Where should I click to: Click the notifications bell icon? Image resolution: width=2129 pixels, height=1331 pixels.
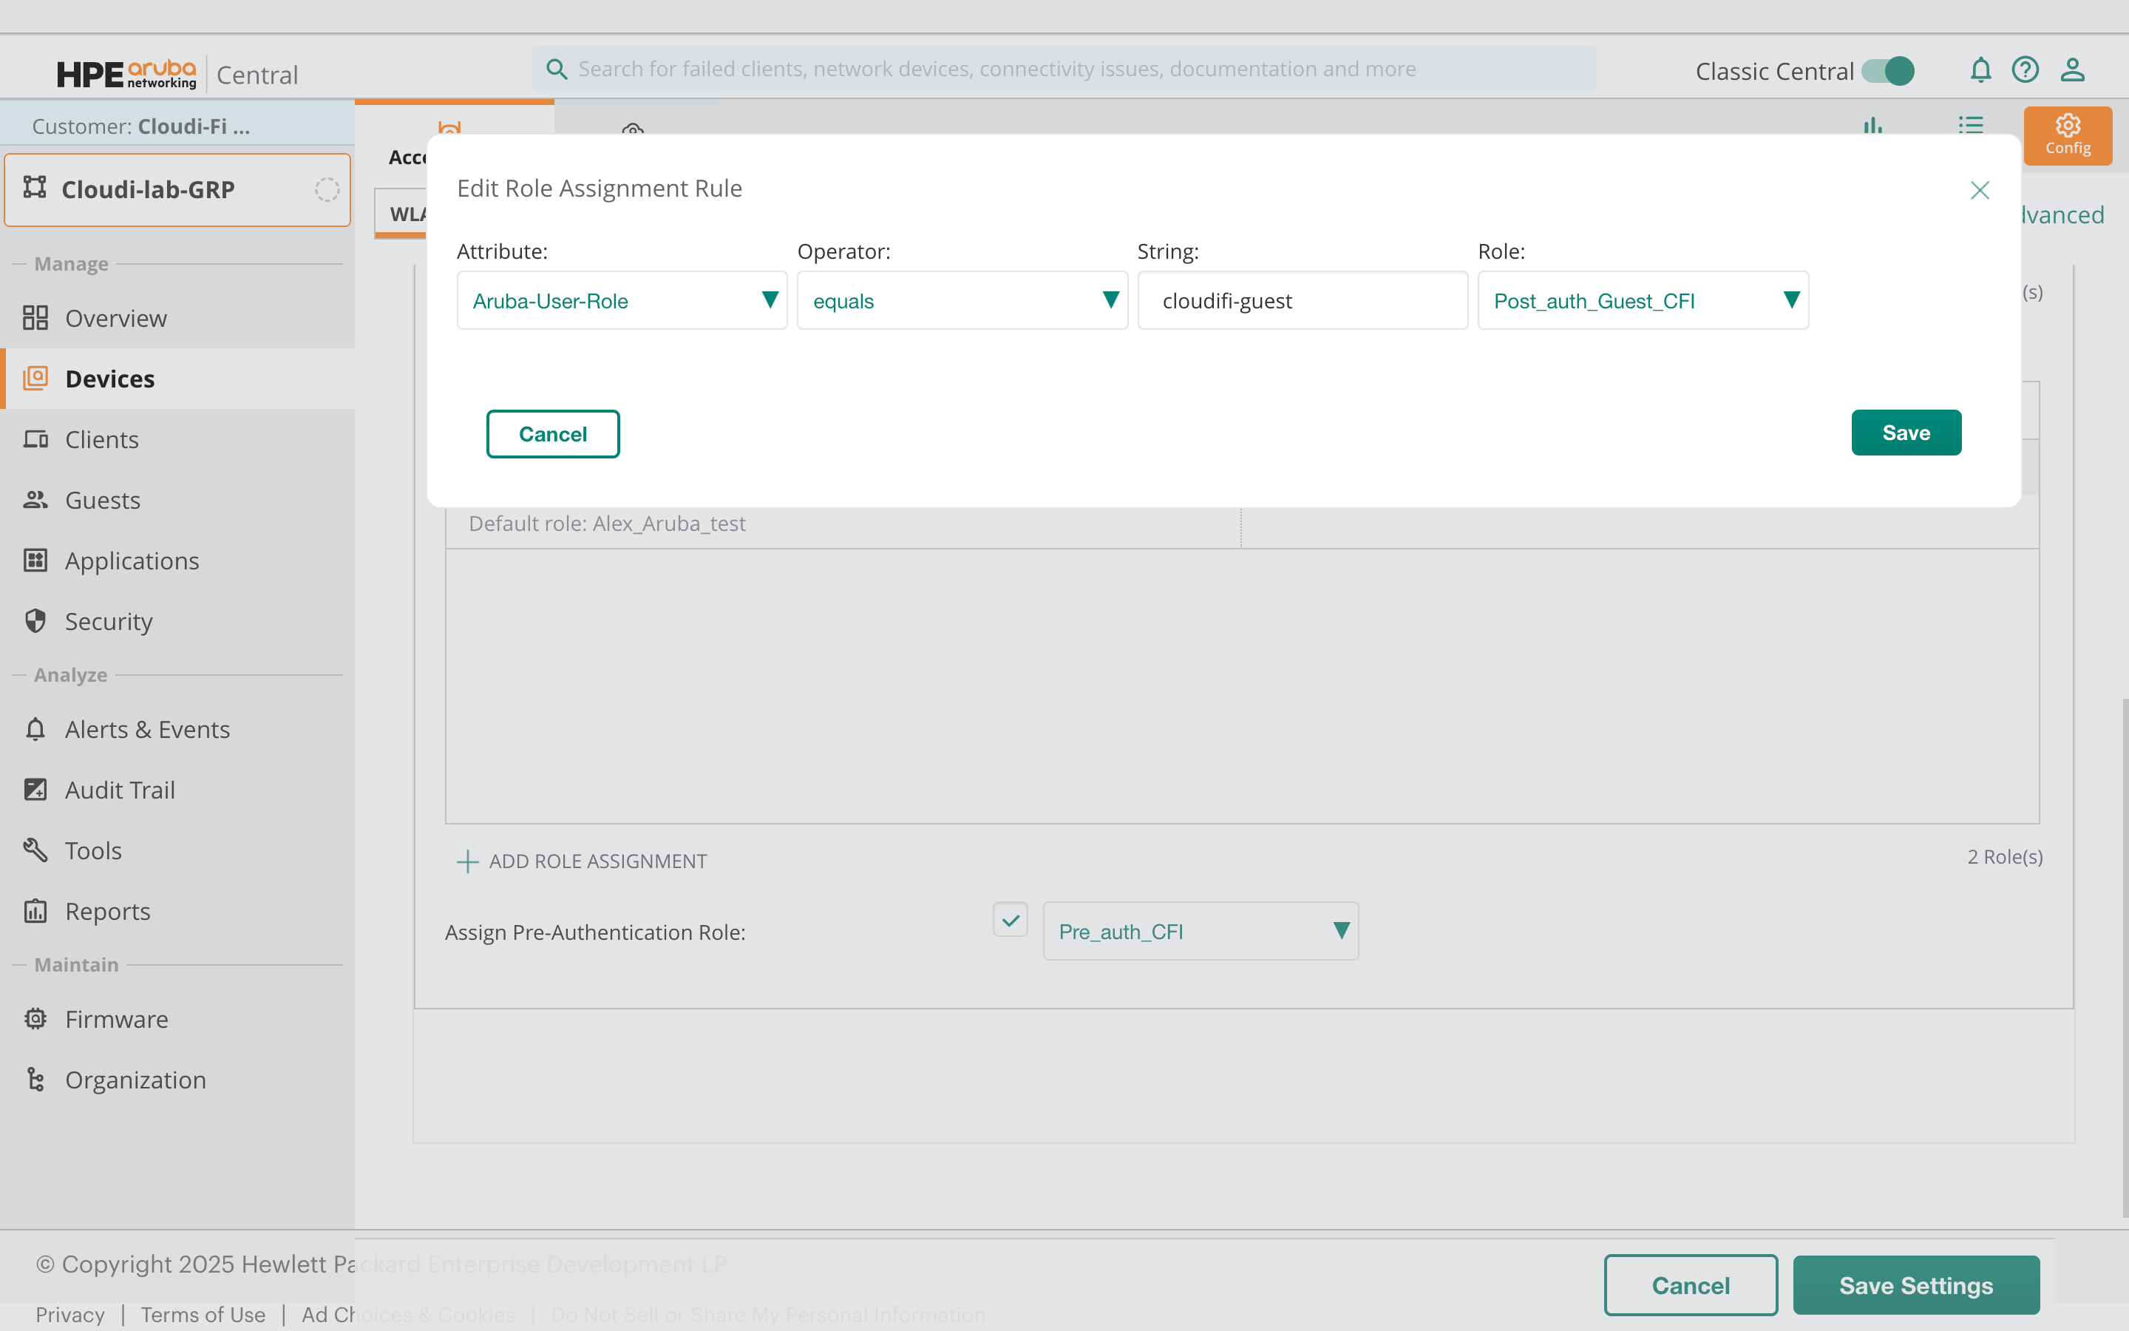1980,70
